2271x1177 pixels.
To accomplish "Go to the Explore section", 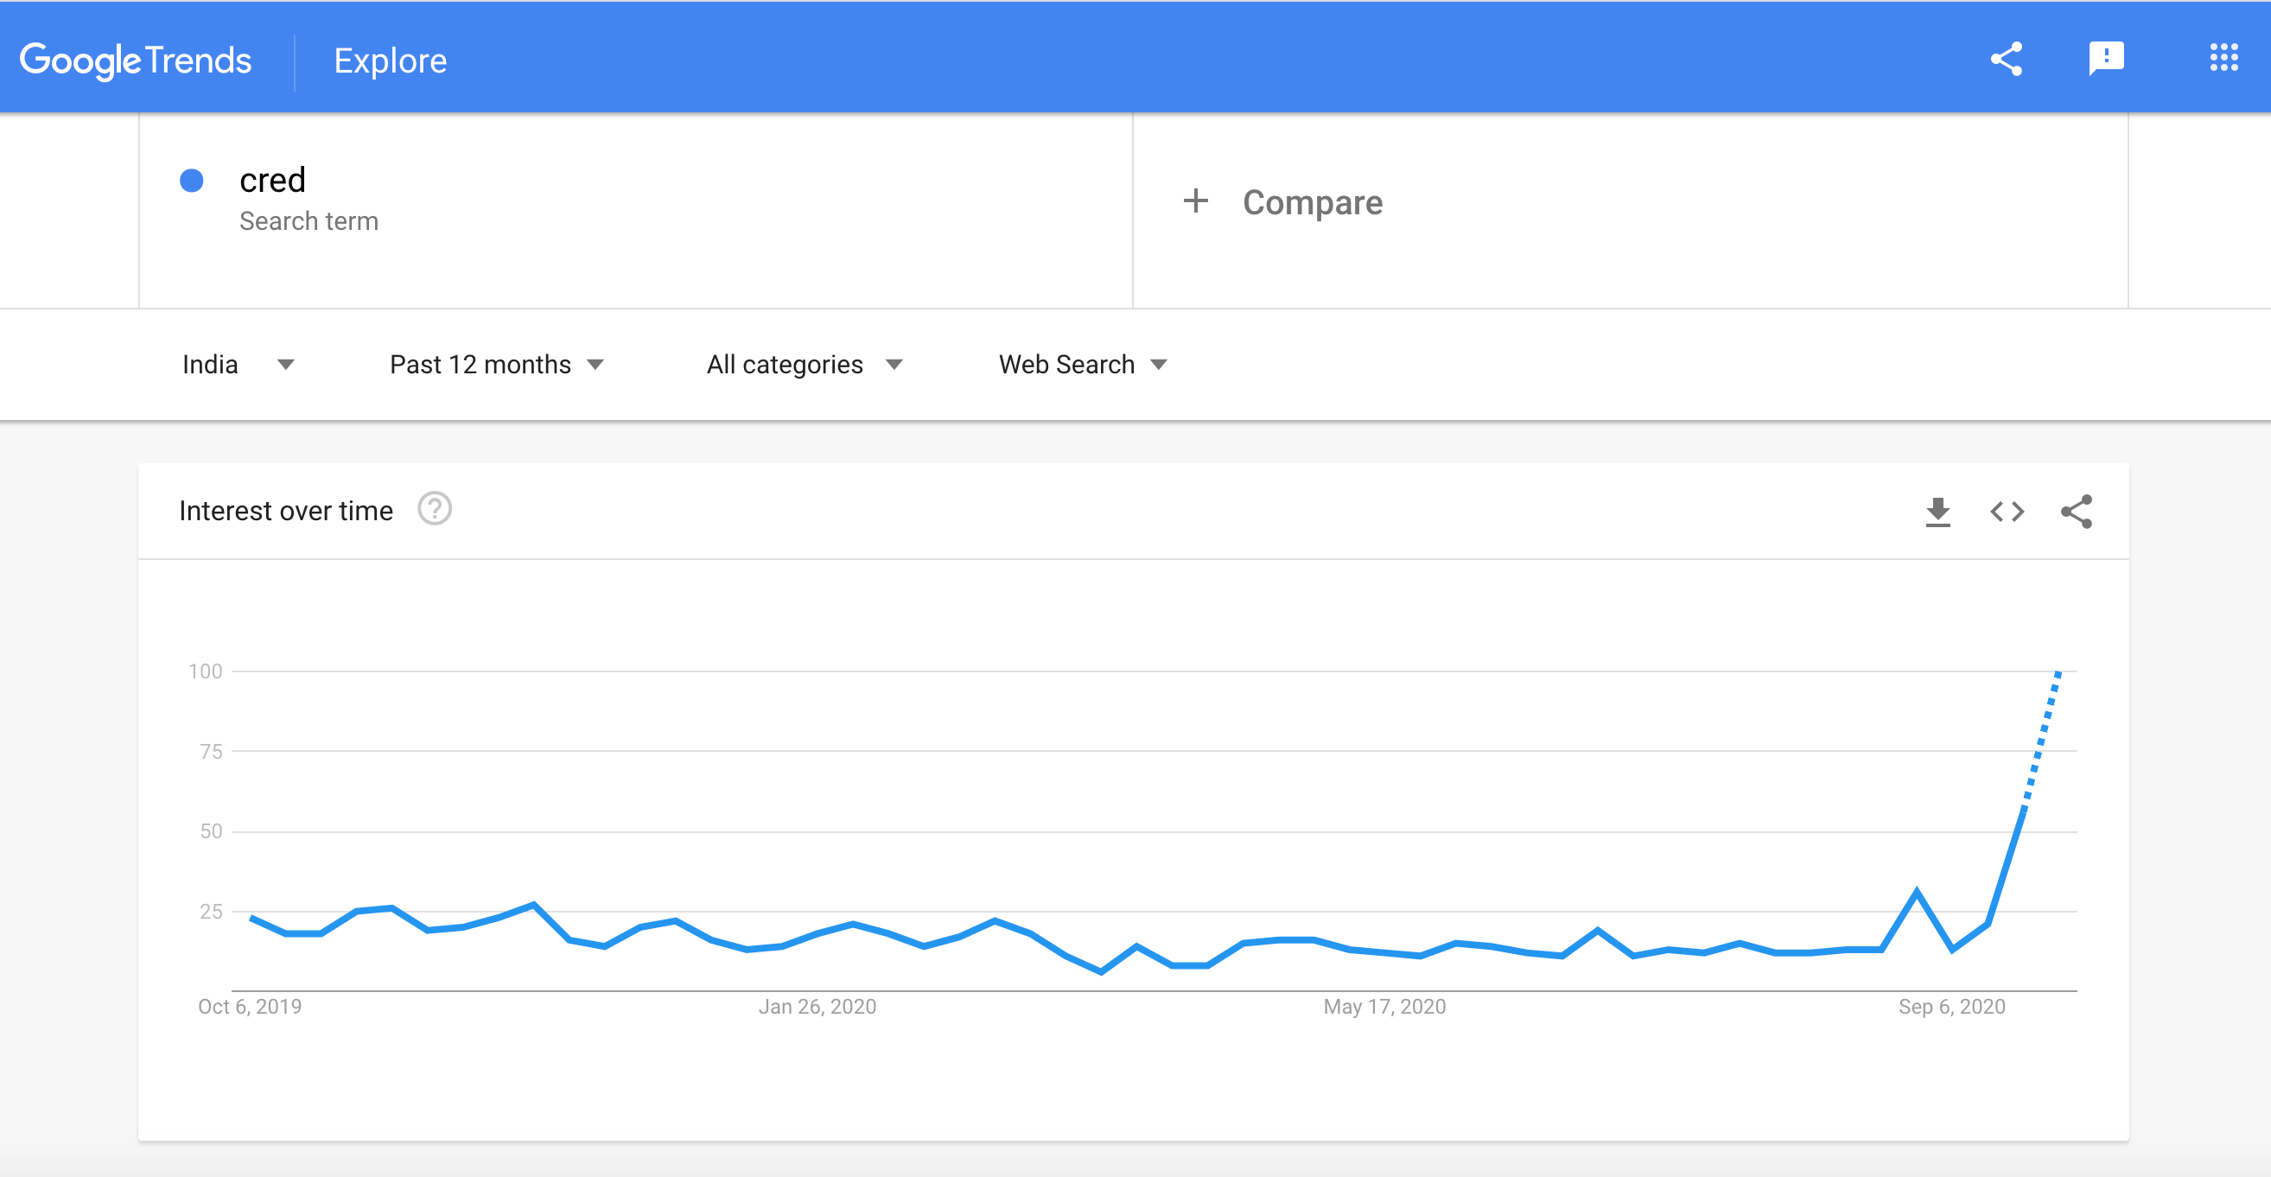I will point(390,60).
